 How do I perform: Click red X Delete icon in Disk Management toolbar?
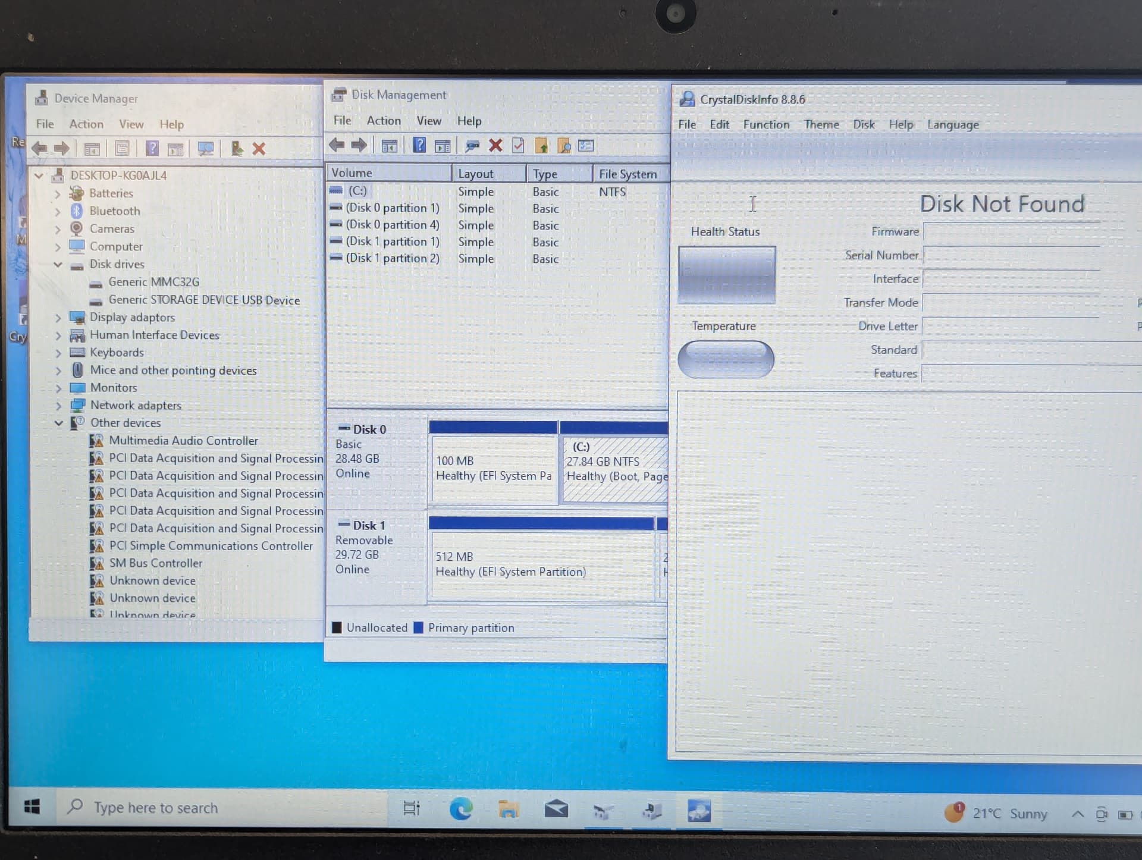495,146
